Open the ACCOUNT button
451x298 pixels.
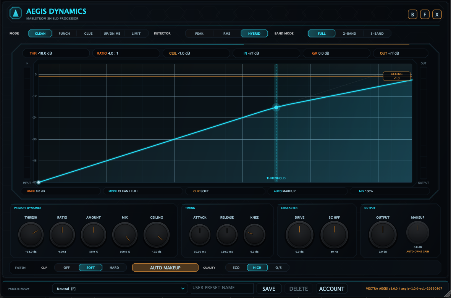pos(331,289)
